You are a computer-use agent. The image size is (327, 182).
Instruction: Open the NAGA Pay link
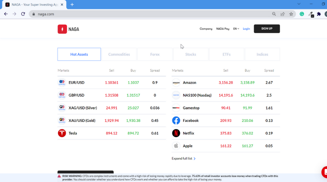[x=223, y=29]
